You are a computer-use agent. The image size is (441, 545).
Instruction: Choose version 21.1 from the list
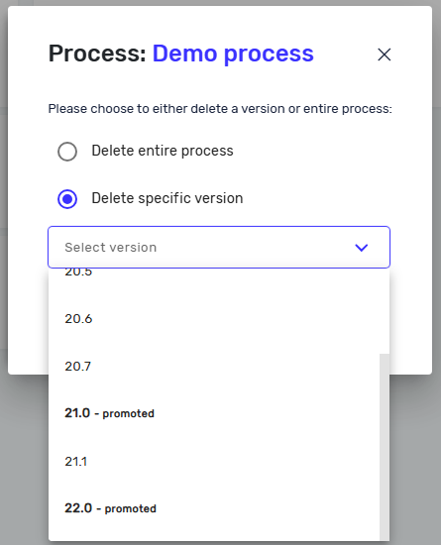[x=214, y=462]
